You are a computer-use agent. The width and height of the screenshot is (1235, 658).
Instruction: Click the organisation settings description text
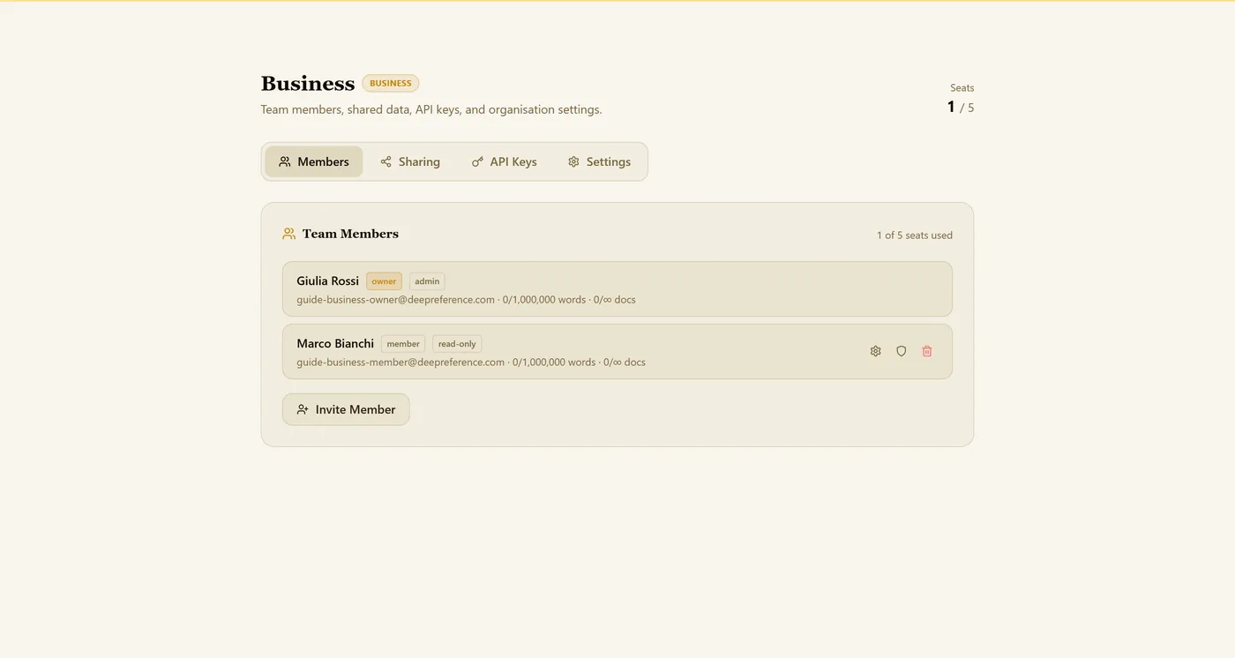coord(431,110)
